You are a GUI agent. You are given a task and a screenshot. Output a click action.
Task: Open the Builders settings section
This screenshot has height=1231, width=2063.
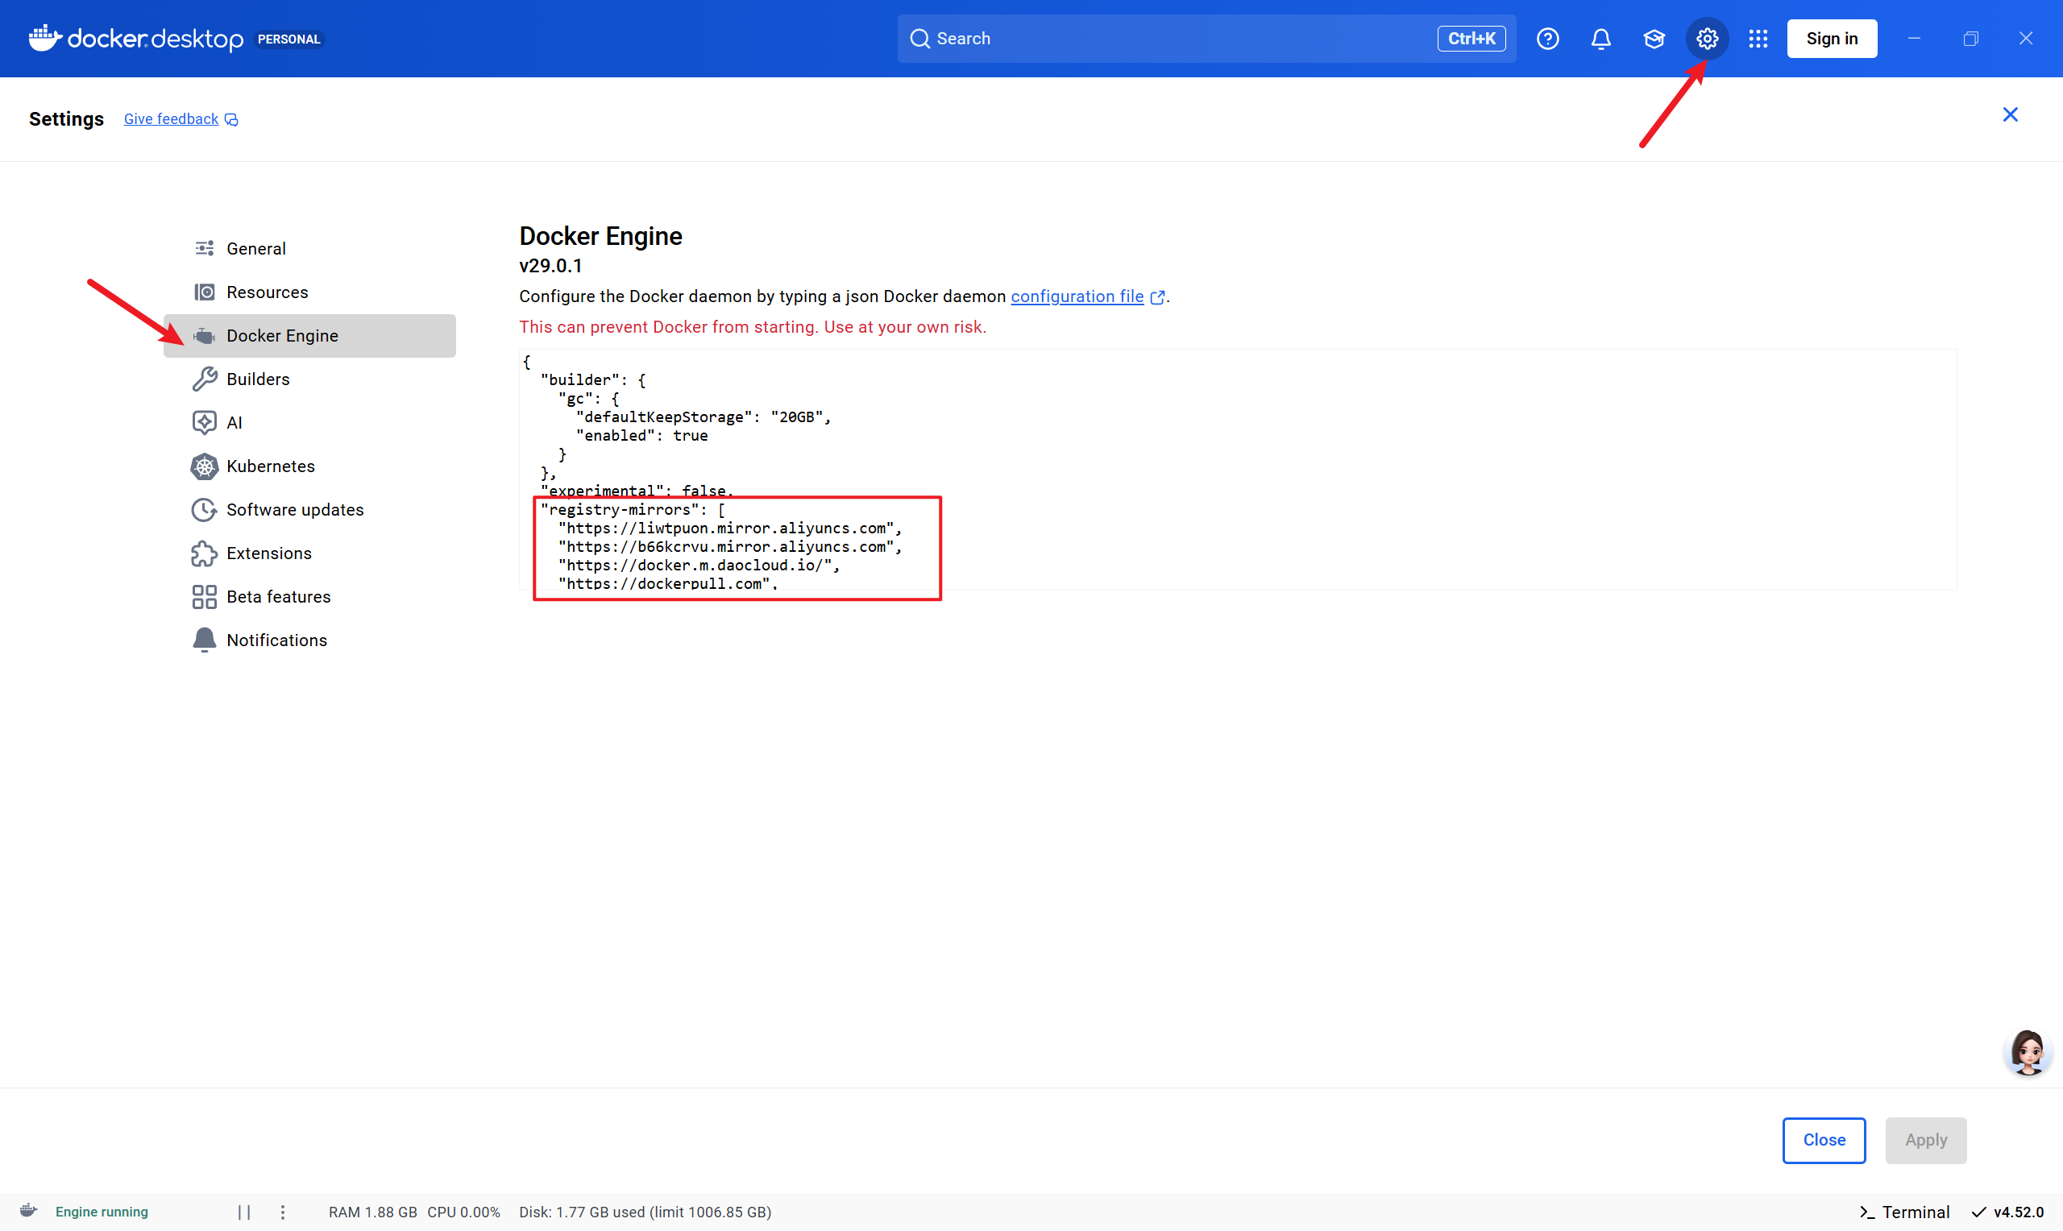(x=309, y=379)
